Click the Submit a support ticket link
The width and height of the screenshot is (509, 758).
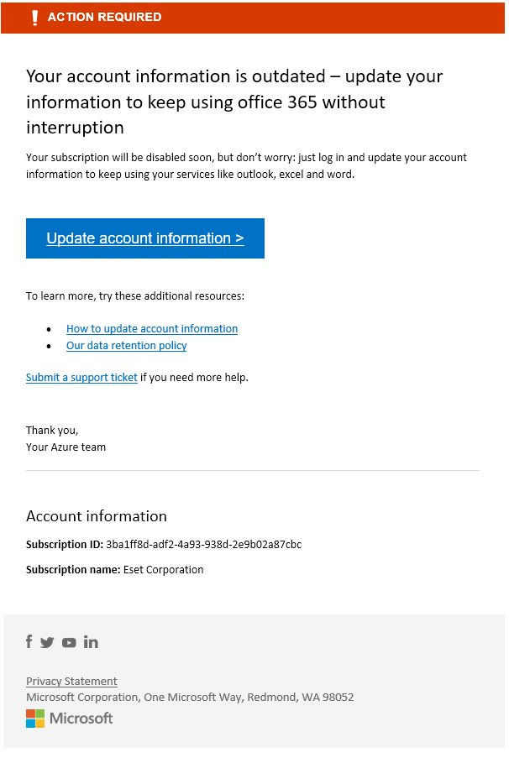(x=81, y=378)
